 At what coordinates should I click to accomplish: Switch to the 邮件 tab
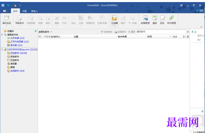pos(15,11)
